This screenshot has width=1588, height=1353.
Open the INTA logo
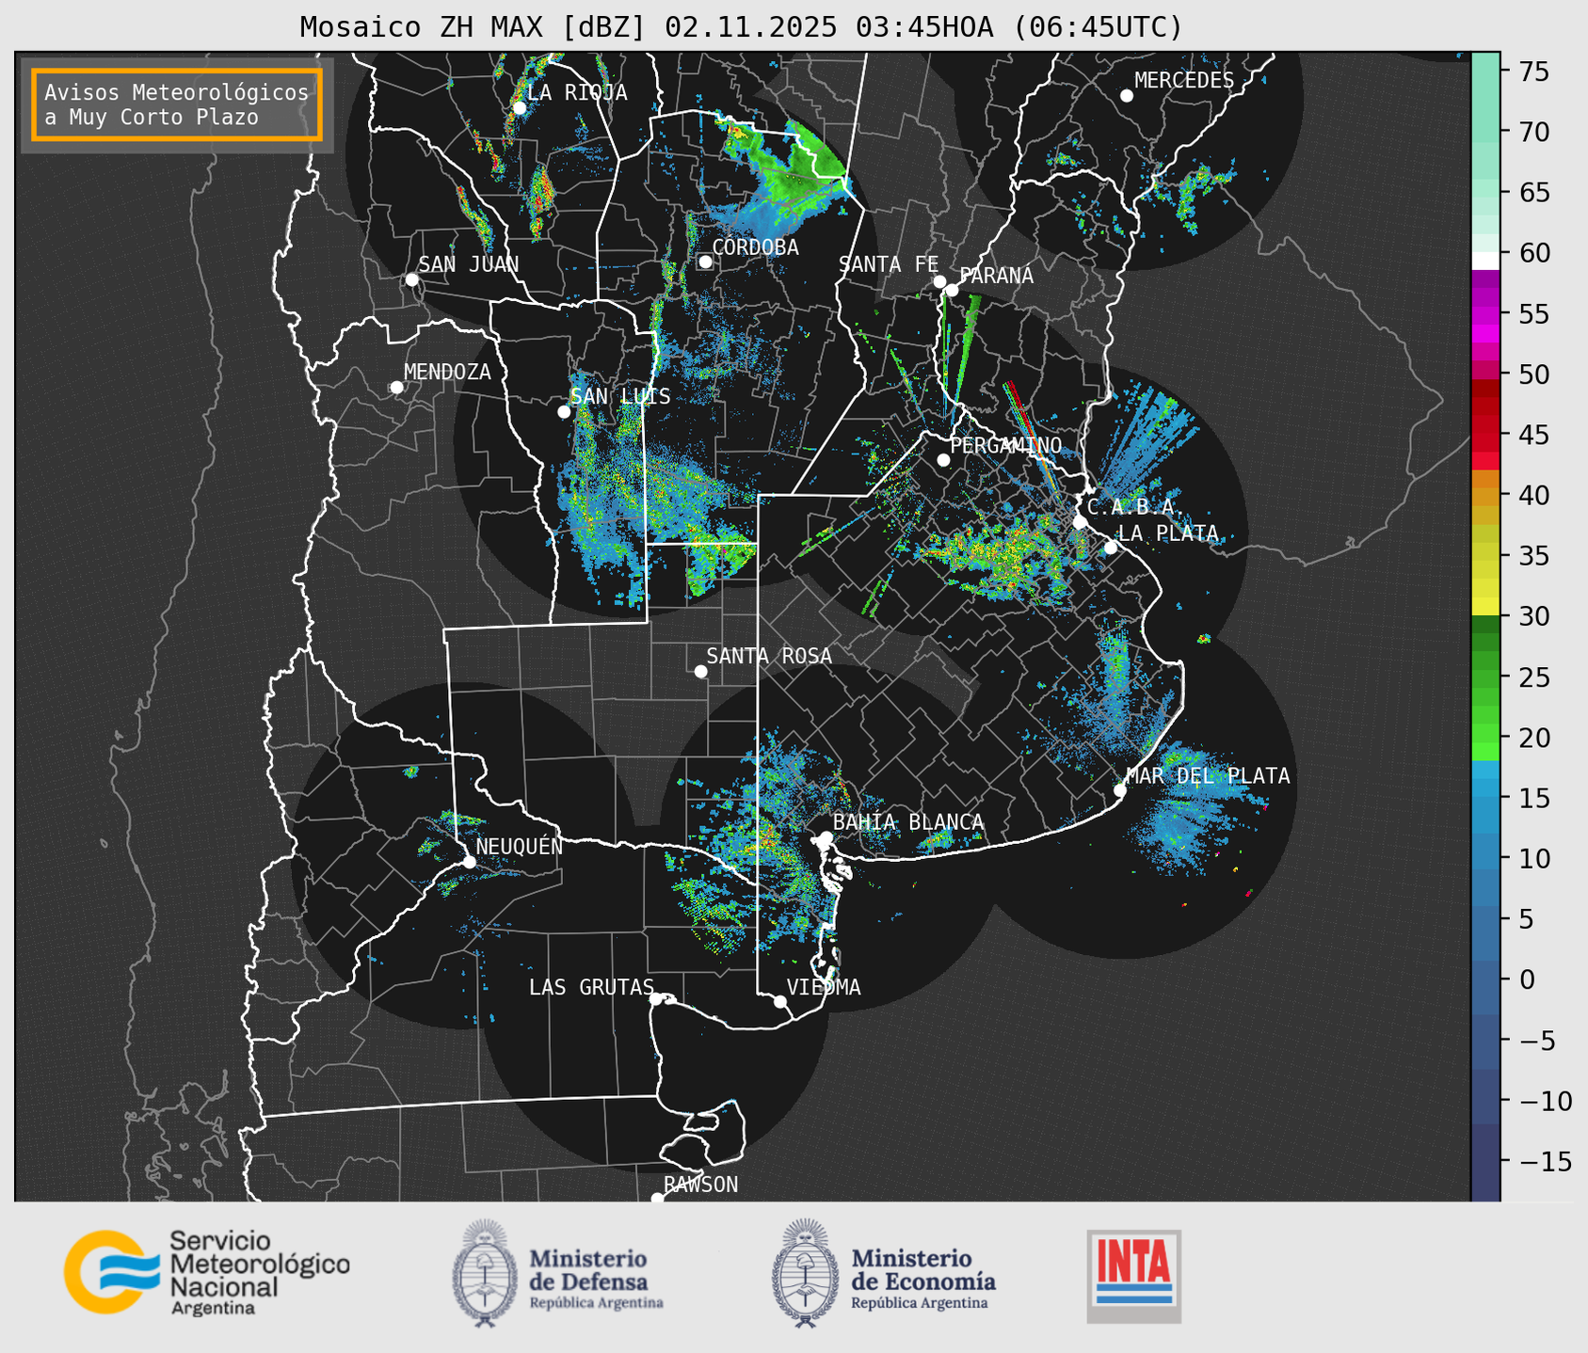(x=1133, y=1276)
